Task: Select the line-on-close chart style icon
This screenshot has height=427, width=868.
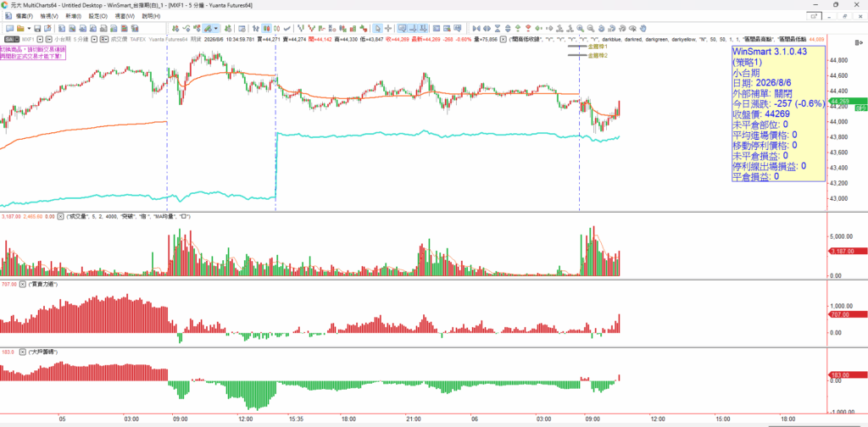Action: (x=287, y=28)
